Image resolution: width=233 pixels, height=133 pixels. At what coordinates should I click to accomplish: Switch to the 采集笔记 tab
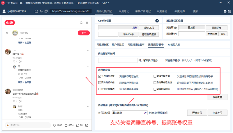pyautogui.click(x=124, y=11)
